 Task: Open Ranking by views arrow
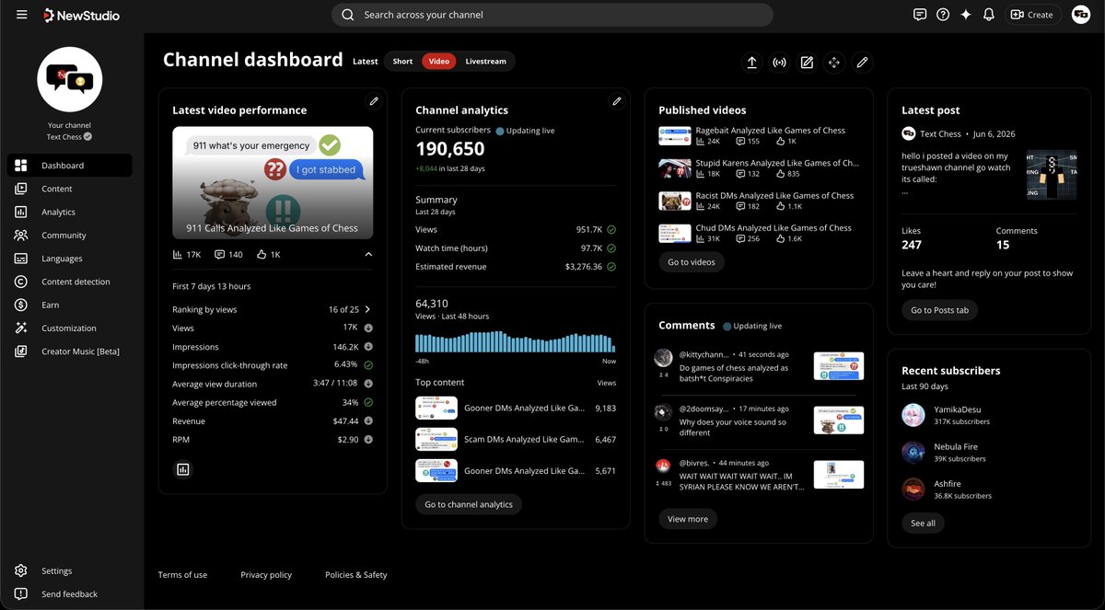click(x=367, y=310)
